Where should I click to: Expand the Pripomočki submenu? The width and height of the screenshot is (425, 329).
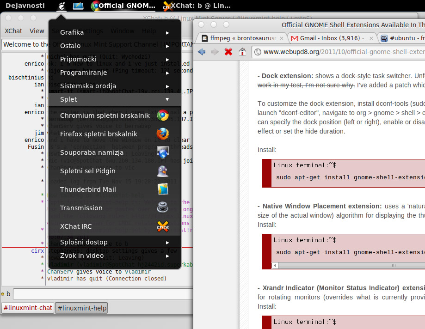[x=114, y=59]
